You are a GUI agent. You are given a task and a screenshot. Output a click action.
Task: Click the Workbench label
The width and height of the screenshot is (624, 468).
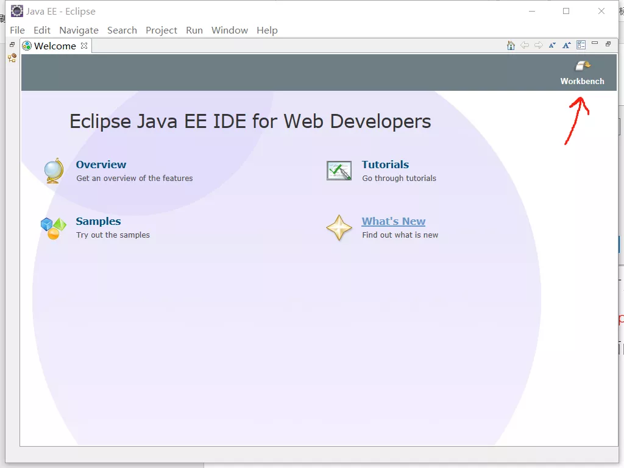click(582, 81)
